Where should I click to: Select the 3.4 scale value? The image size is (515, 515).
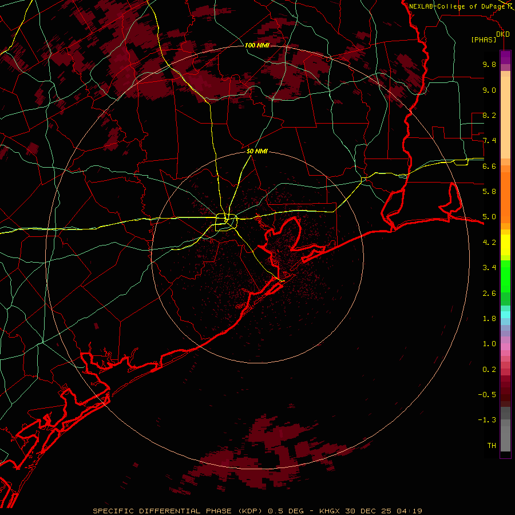[x=489, y=268]
